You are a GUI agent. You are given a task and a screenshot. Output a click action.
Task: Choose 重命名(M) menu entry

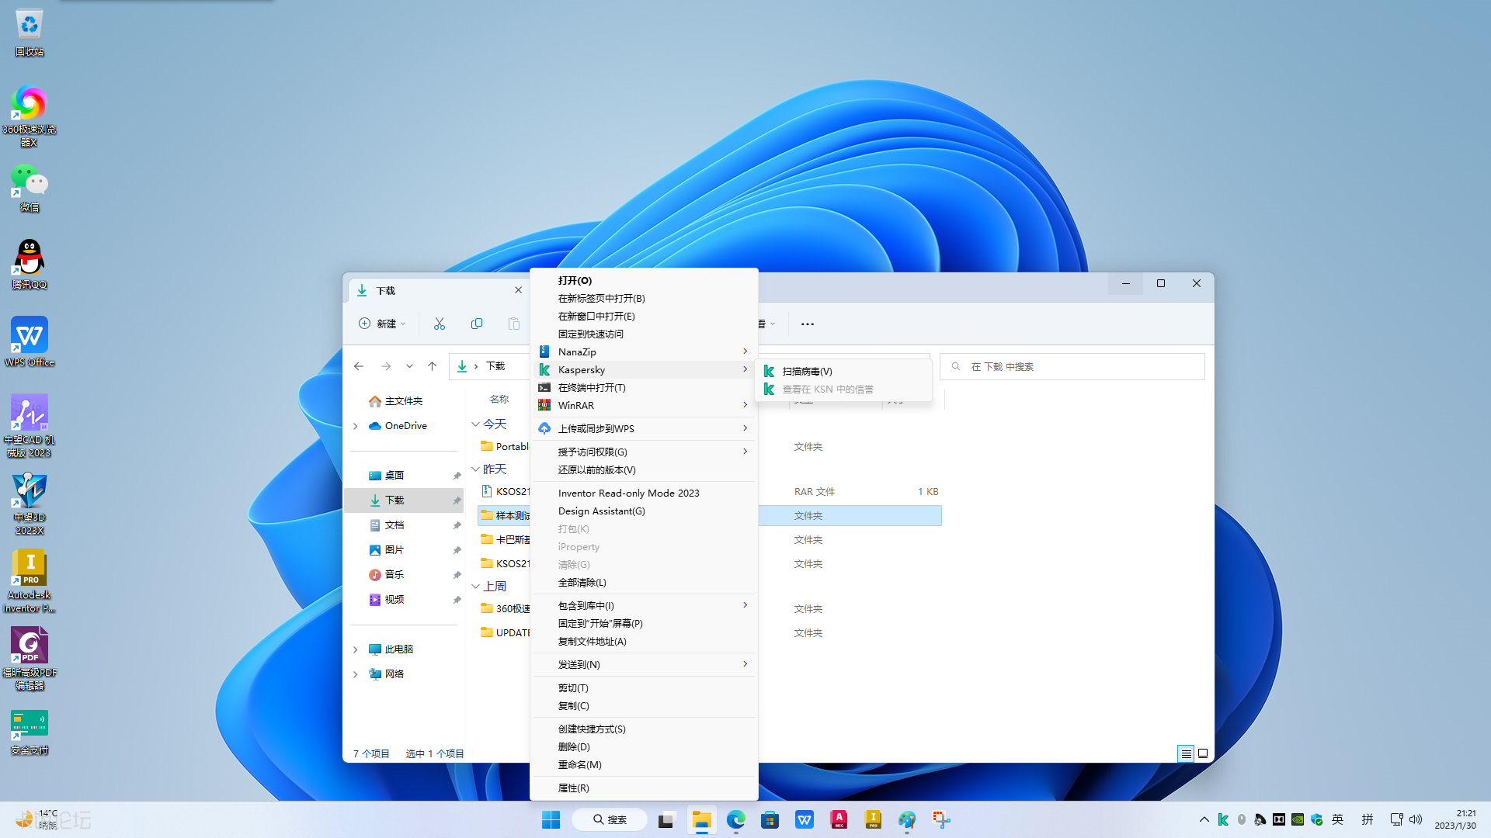(644, 764)
